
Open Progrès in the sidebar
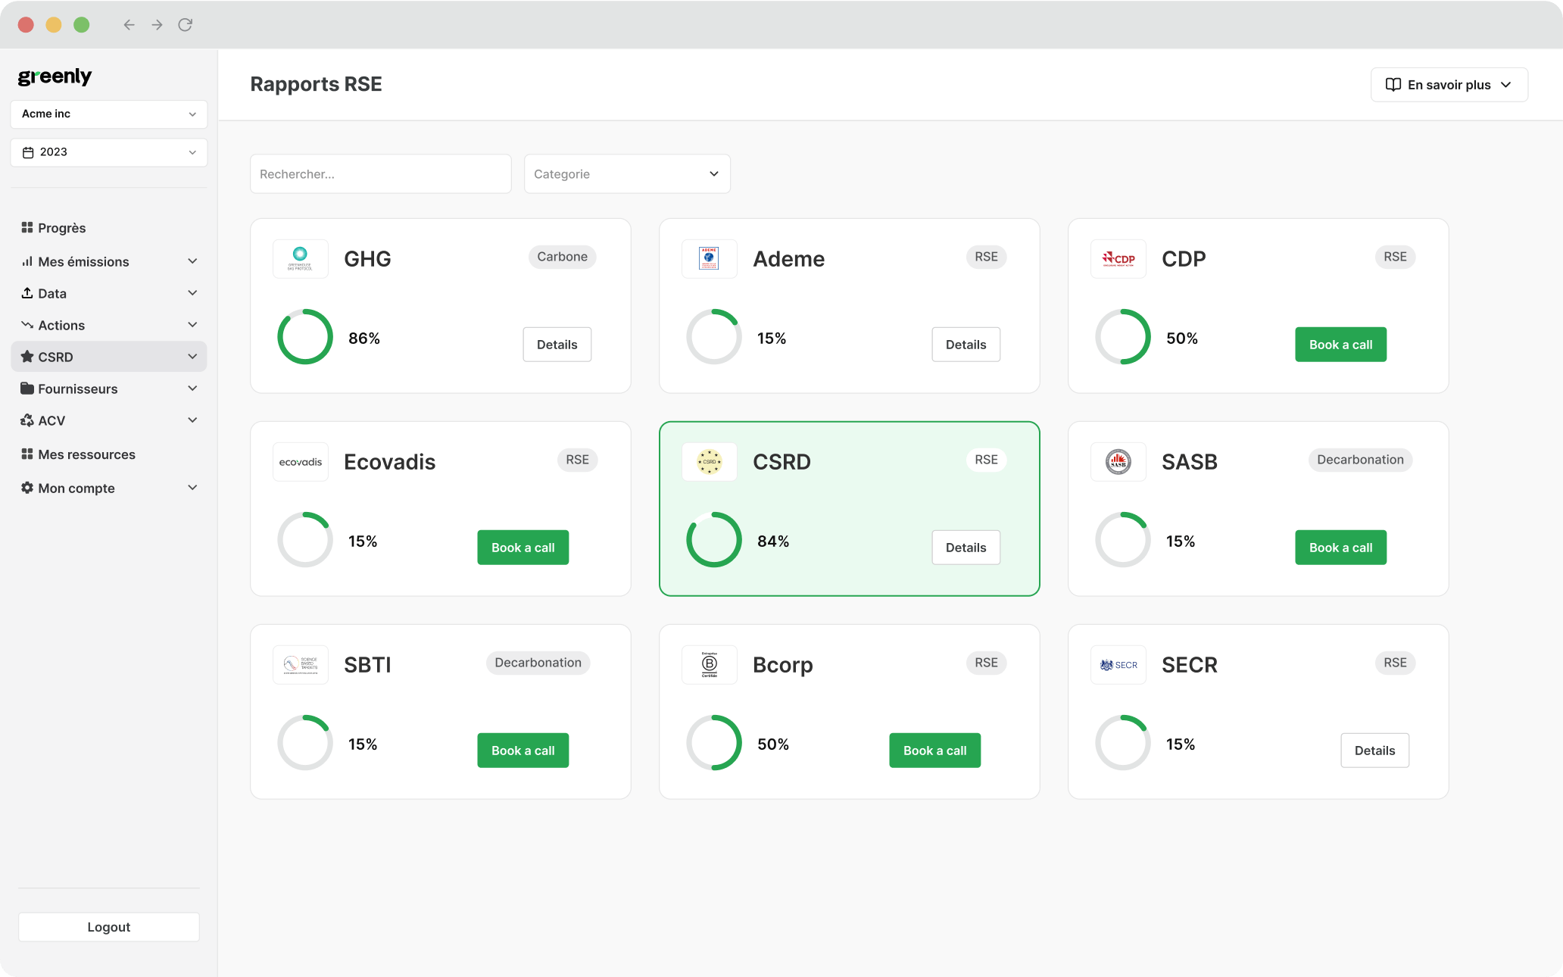pos(62,228)
